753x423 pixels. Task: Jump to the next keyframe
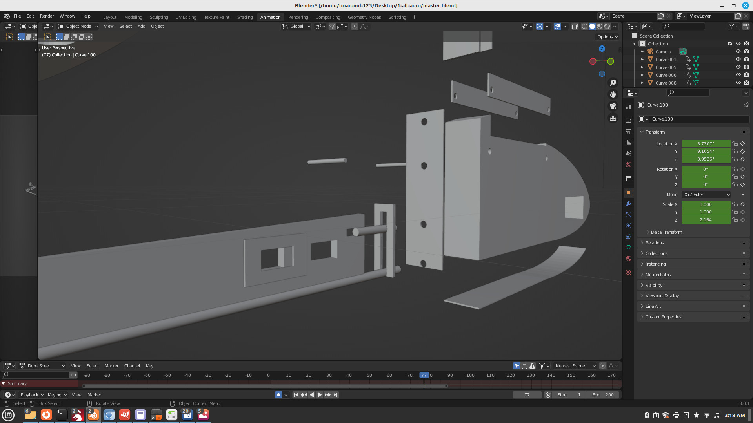point(327,395)
